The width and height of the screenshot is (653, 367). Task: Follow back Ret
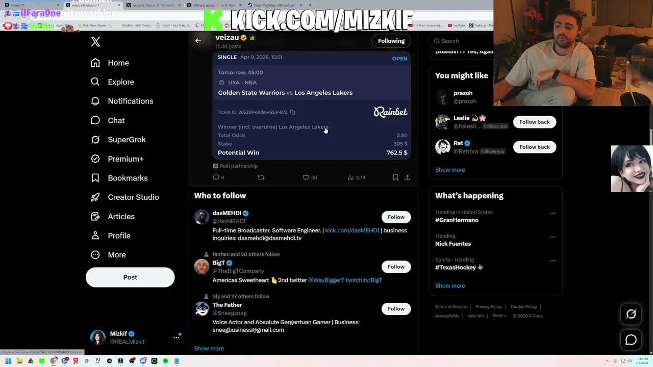tap(535, 147)
